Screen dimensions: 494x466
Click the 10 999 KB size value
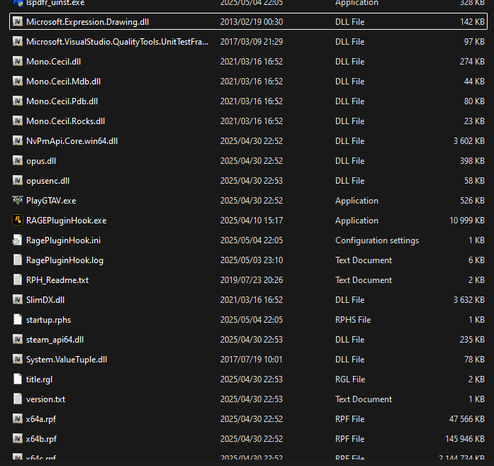tap(467, 221)
